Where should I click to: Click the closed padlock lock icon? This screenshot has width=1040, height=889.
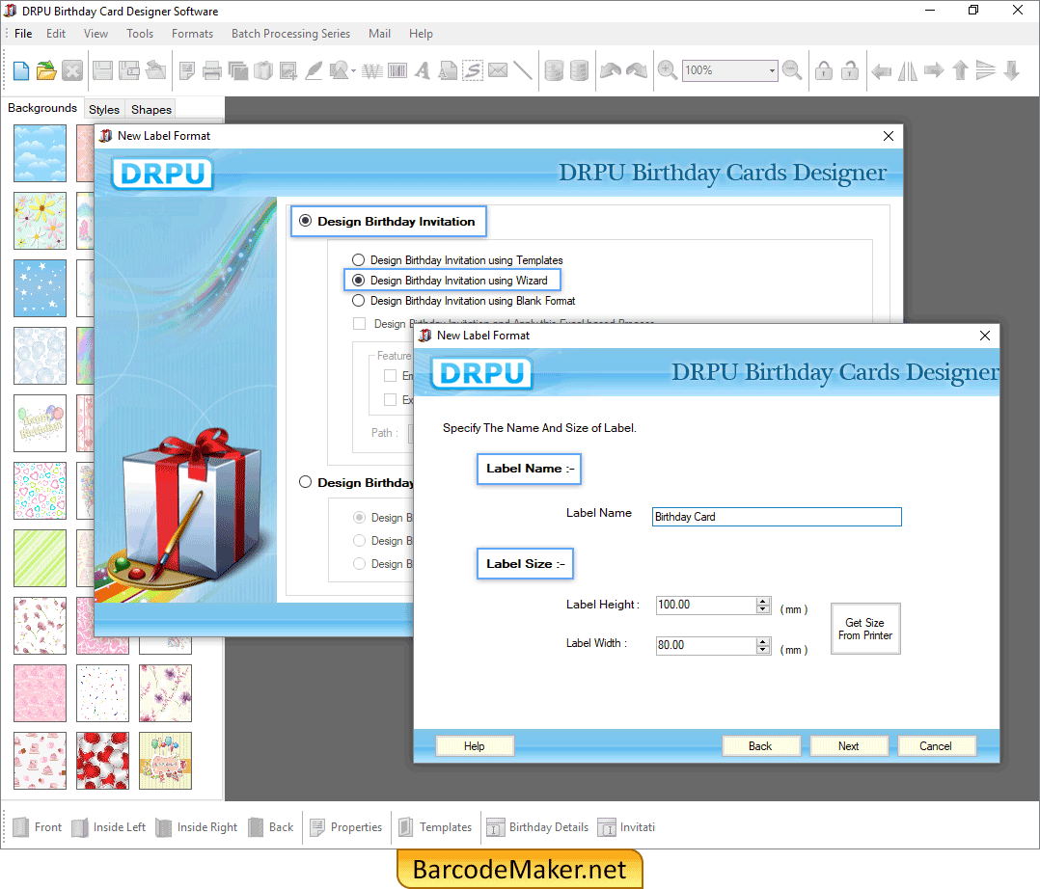[824, 70]
